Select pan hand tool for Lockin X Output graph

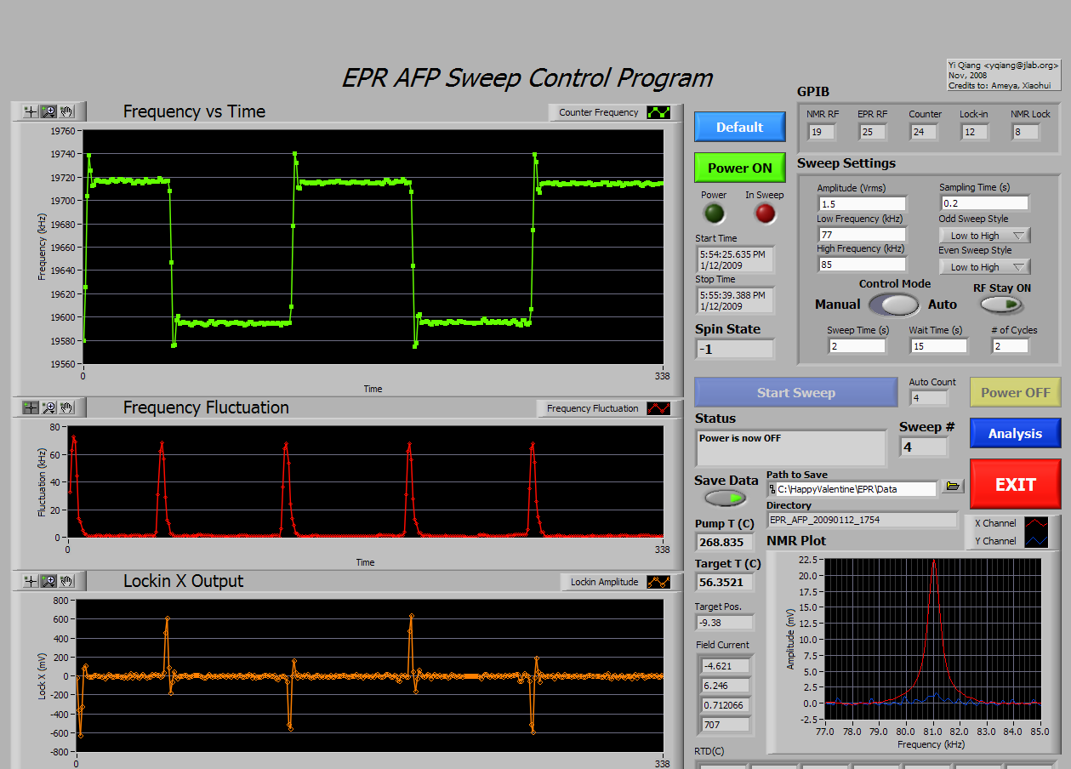pos(66,581)
